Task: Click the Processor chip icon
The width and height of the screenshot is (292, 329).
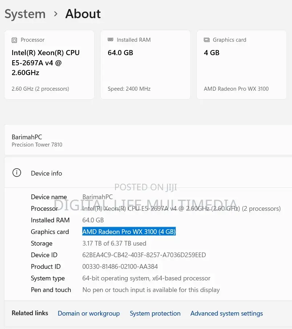Action: 14,40
